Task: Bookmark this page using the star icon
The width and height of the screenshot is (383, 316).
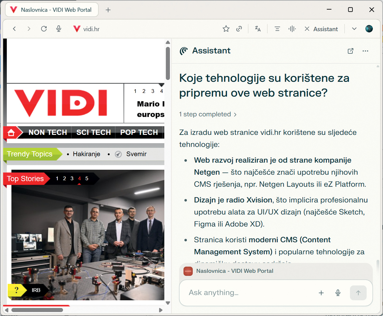Action: [x=226, y=29]
